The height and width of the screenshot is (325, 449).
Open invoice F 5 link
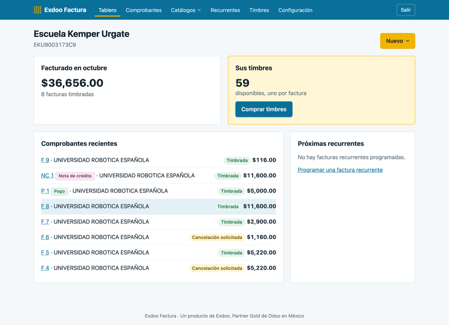click(x=45, y=252)
